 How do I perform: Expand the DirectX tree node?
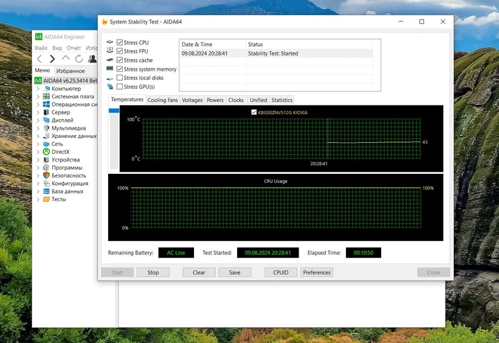(38, 152)
